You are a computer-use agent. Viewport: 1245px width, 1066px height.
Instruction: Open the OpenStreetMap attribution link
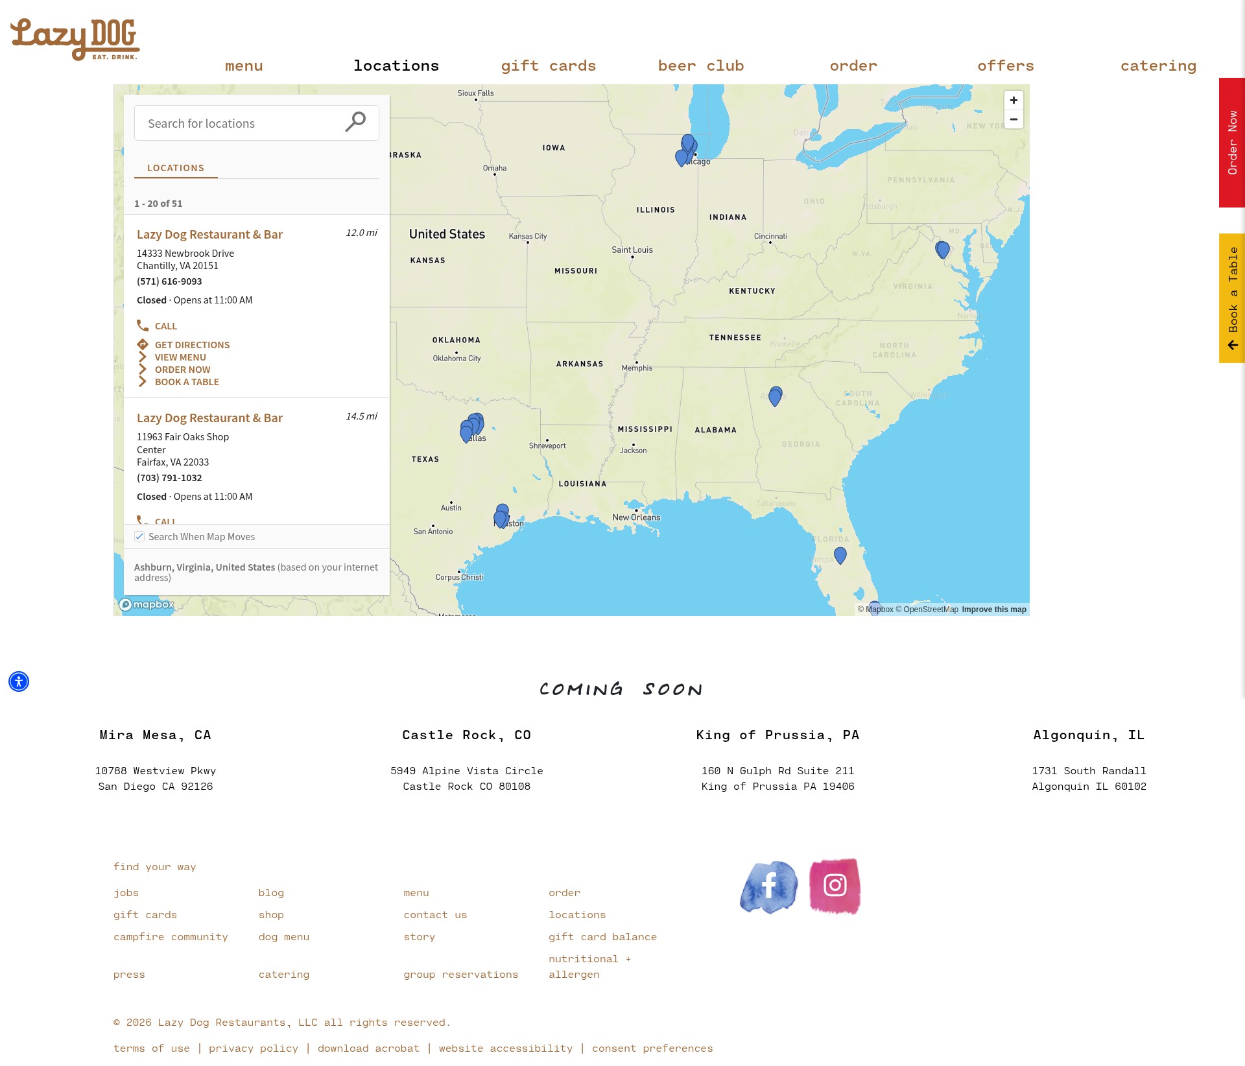pos(927,610)
